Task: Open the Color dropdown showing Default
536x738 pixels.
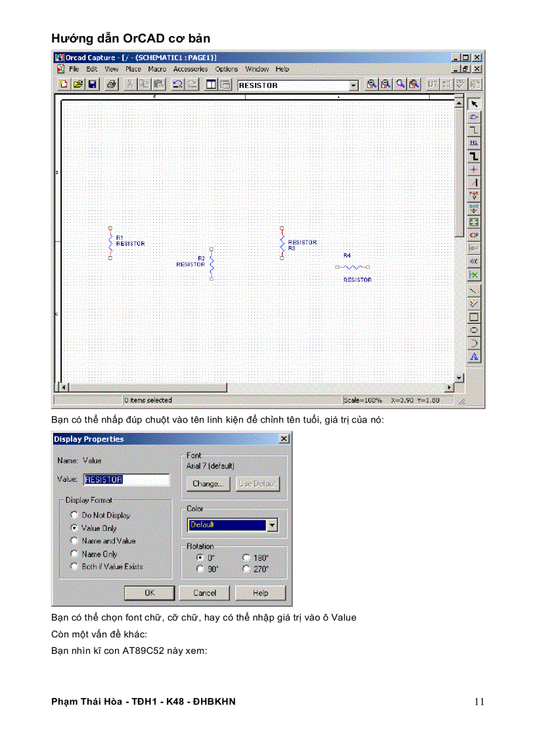Action: (x=272, y=525)
